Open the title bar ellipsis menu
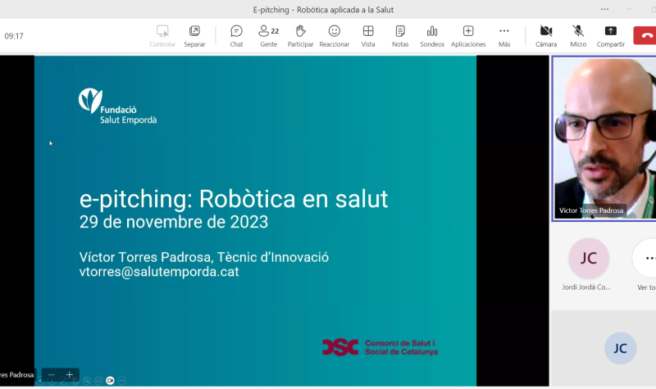The image size is (656, 389). point(605,9)
